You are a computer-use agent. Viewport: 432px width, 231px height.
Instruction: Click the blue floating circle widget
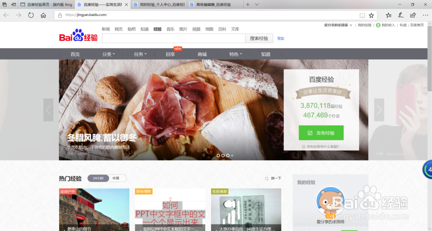[428, 170]
